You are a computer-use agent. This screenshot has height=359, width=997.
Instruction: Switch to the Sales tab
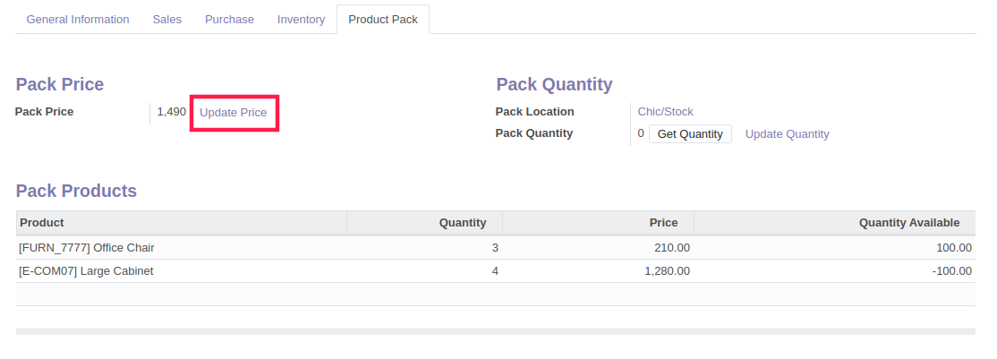point(167,20)
